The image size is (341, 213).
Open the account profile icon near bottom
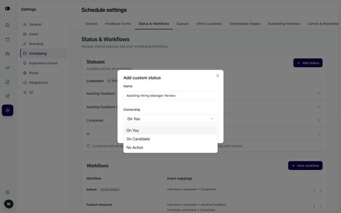point(8,192)
